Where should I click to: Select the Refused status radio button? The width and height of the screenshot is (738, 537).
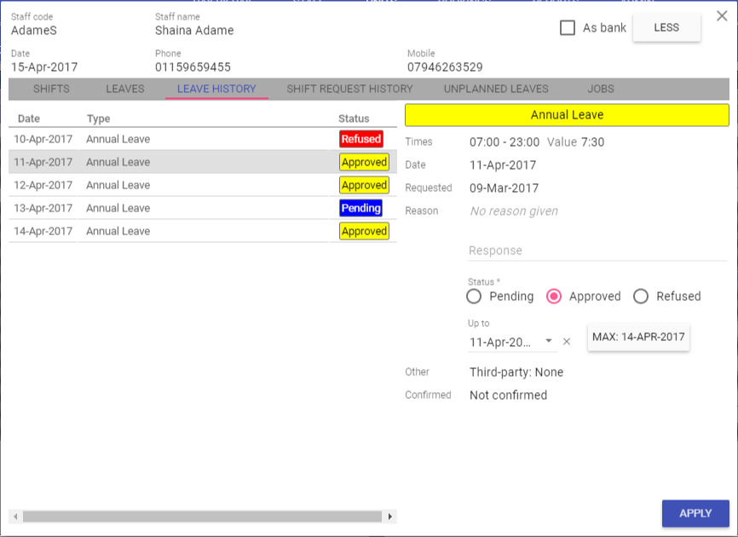641,297
